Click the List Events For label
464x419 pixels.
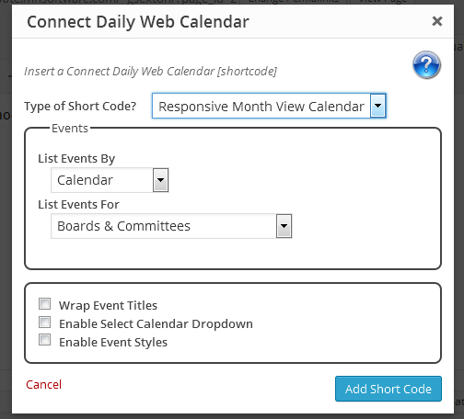[x=78, y=204]
